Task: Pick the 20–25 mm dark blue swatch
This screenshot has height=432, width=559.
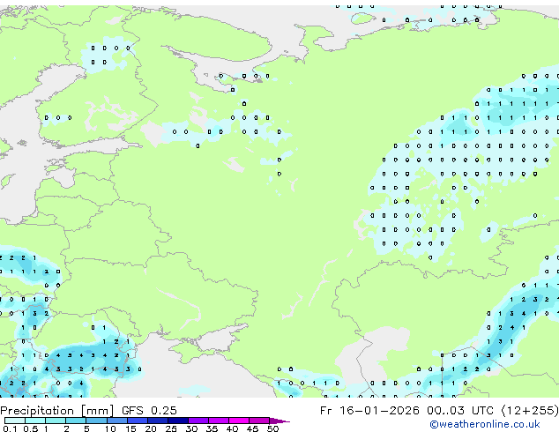Action: pyautogui.click(x=158, y=421)
